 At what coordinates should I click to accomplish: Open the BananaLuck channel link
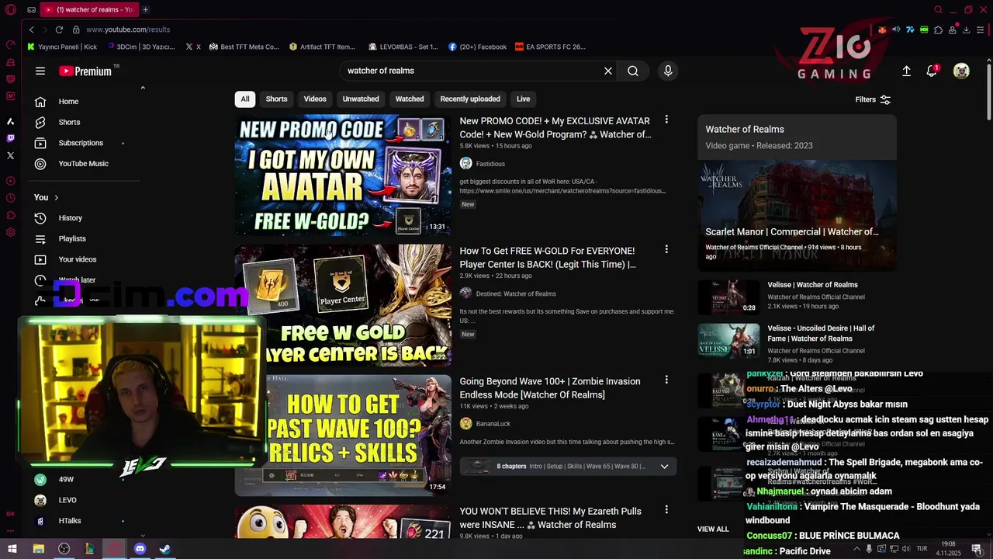493,424
